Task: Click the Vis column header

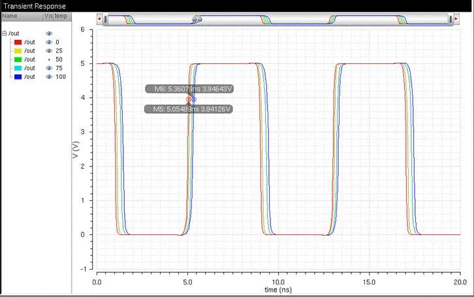Action: click(48, 16)
